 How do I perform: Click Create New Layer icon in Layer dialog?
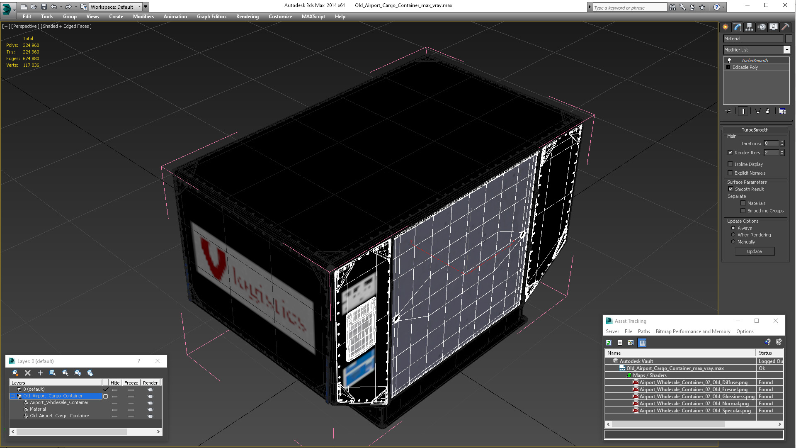pyautogui.click(x=15, y=373)
